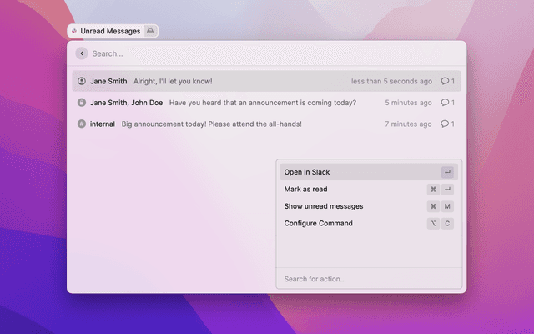Click the tray icon next to Unread Messages
This screenshot has height=334, width=534.
click(x=149, y=31)
